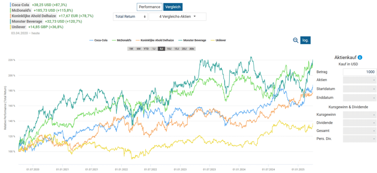Click the Coca-Cola label in the summary list

pyautogui.click(x=21, y=5)
